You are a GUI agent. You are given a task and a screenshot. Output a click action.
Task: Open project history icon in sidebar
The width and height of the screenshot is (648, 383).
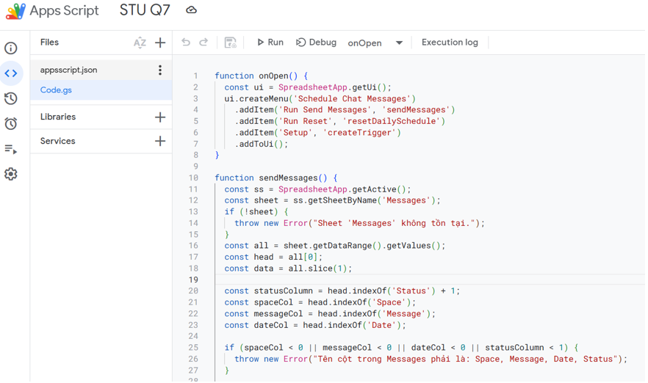point(11,98)
